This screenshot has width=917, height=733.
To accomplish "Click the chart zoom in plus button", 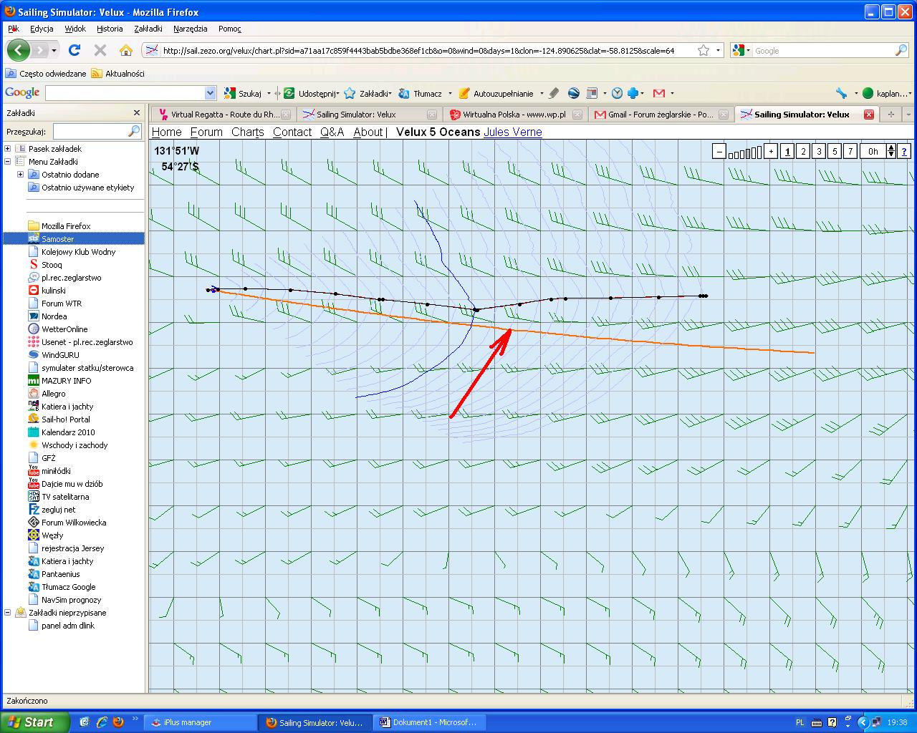I will (771, 151).
